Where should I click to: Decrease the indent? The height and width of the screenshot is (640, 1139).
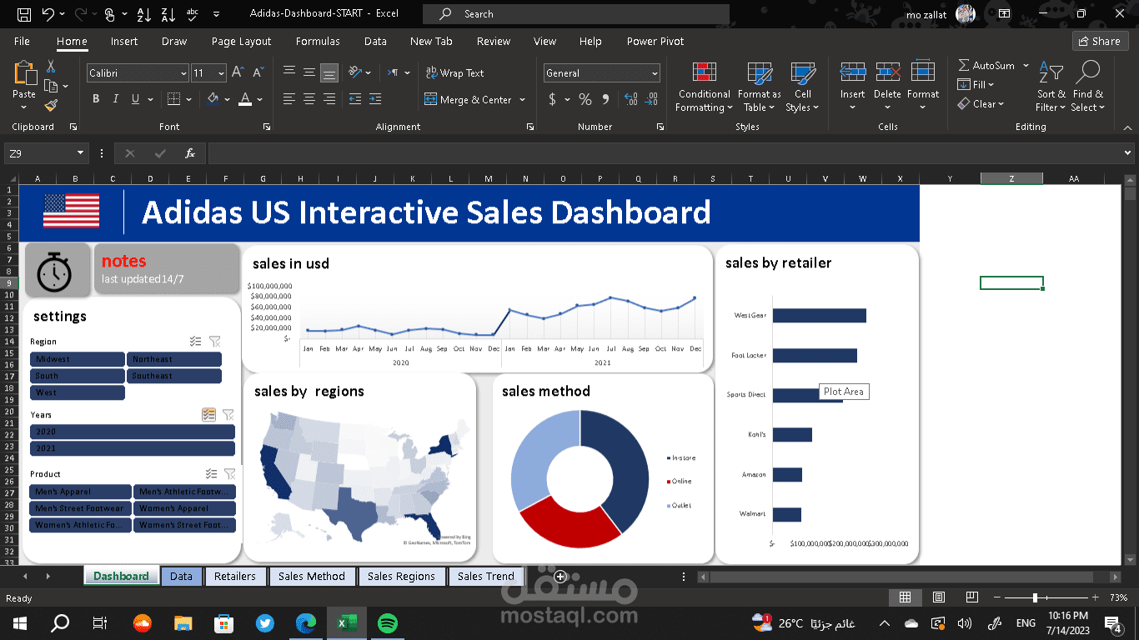click(x=355, y=99)
